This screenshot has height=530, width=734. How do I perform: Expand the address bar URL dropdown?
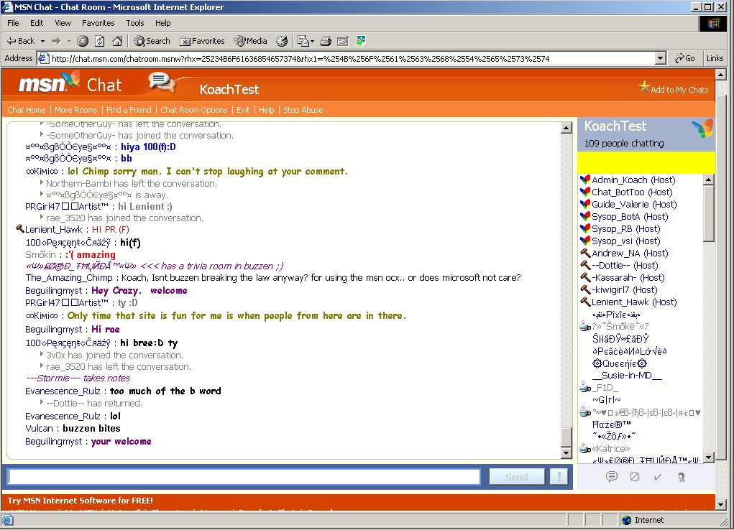click(x=661, y=58)
